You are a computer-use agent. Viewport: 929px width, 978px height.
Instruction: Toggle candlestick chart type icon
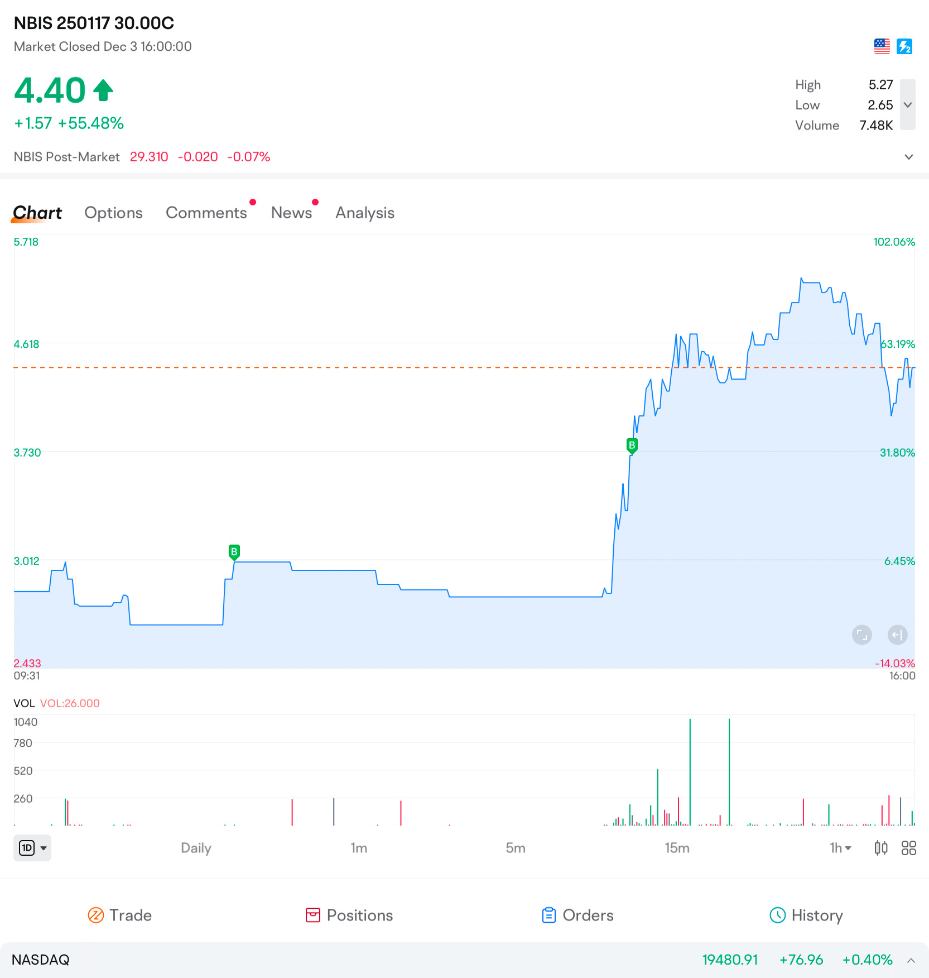coord(881,848)
